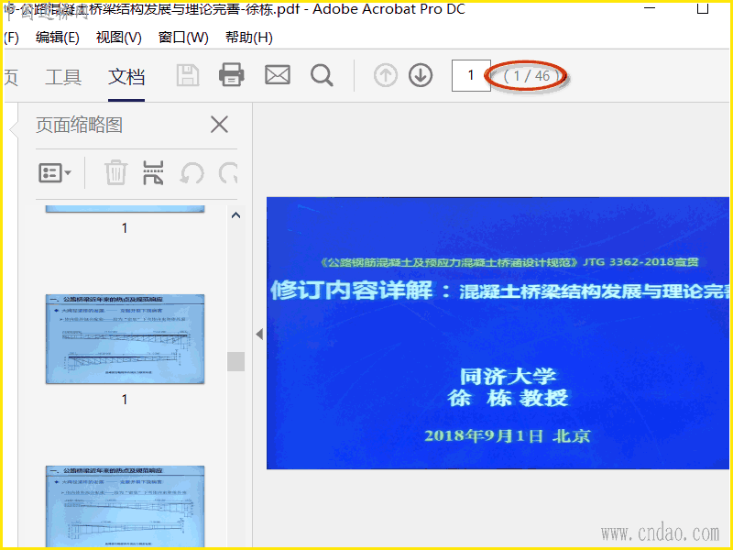Print the document with printer icon

click(x=232, y=75)
